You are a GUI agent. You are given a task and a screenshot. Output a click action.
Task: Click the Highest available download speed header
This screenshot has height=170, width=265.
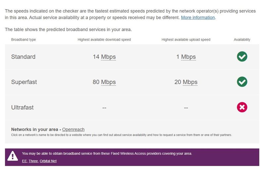[104, 39]
